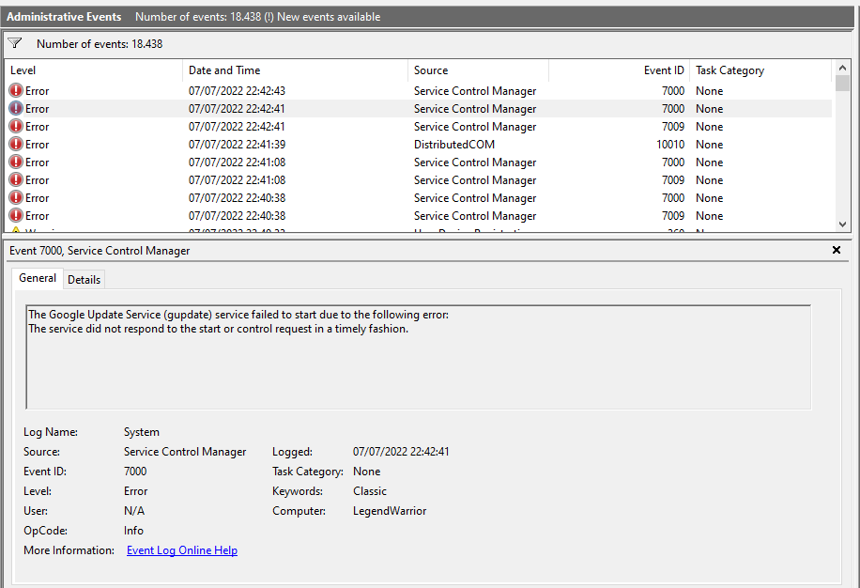The image size is (860, 588).
Task: Click the event list scroll down arrow
Action: click(x=842, y=224)
